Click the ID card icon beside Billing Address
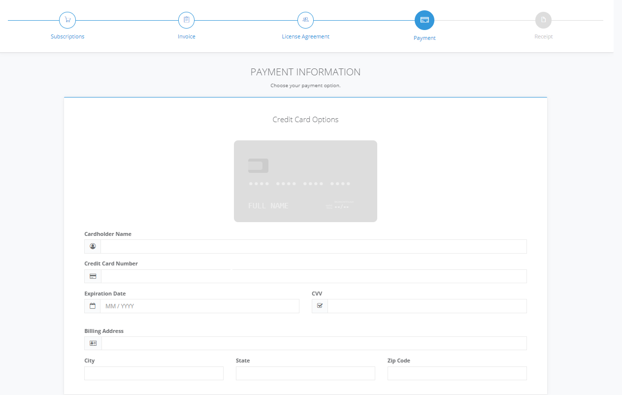The width and height of the screenshot is (622, 395). [93, 343]
